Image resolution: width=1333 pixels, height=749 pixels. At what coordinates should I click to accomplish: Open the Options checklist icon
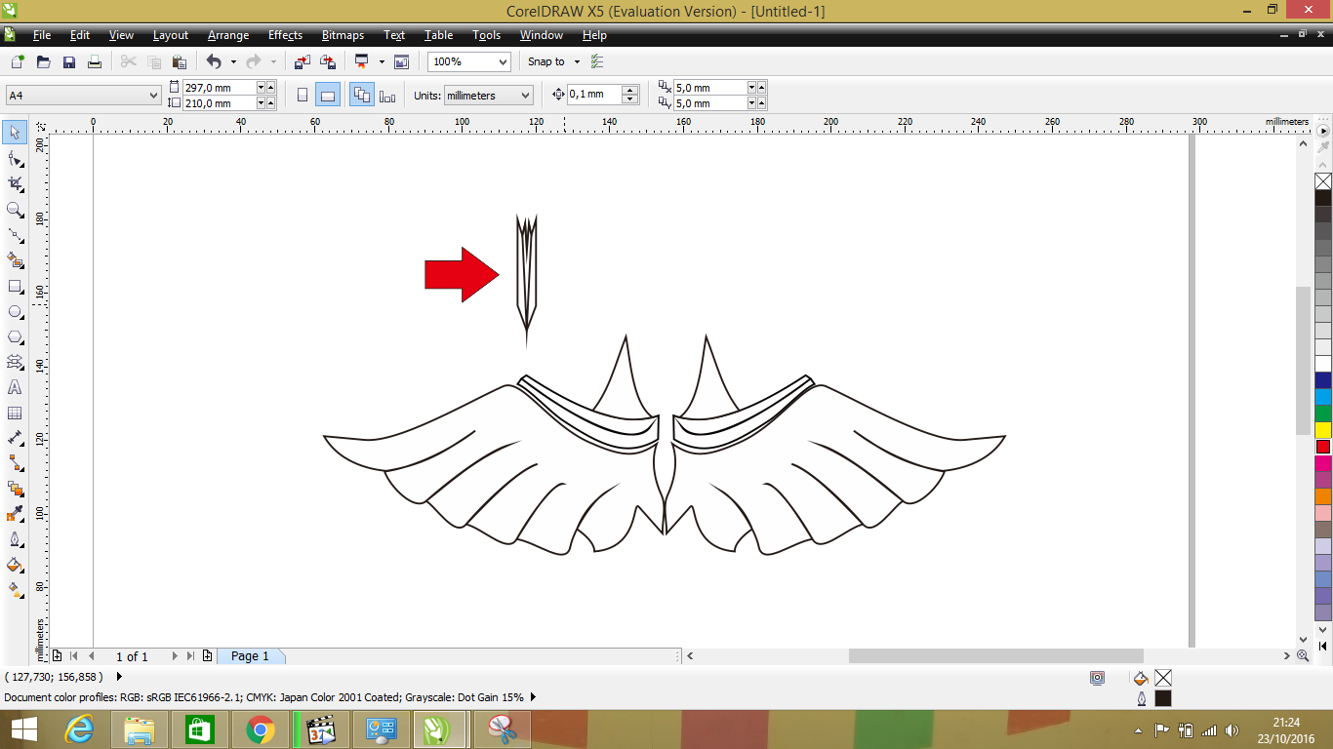598,61
